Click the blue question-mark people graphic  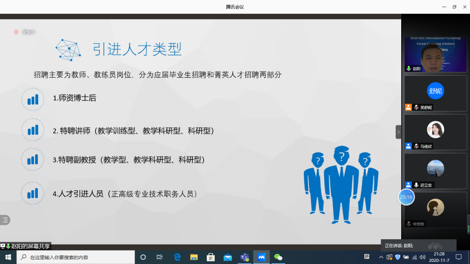(x=341, y=185)
